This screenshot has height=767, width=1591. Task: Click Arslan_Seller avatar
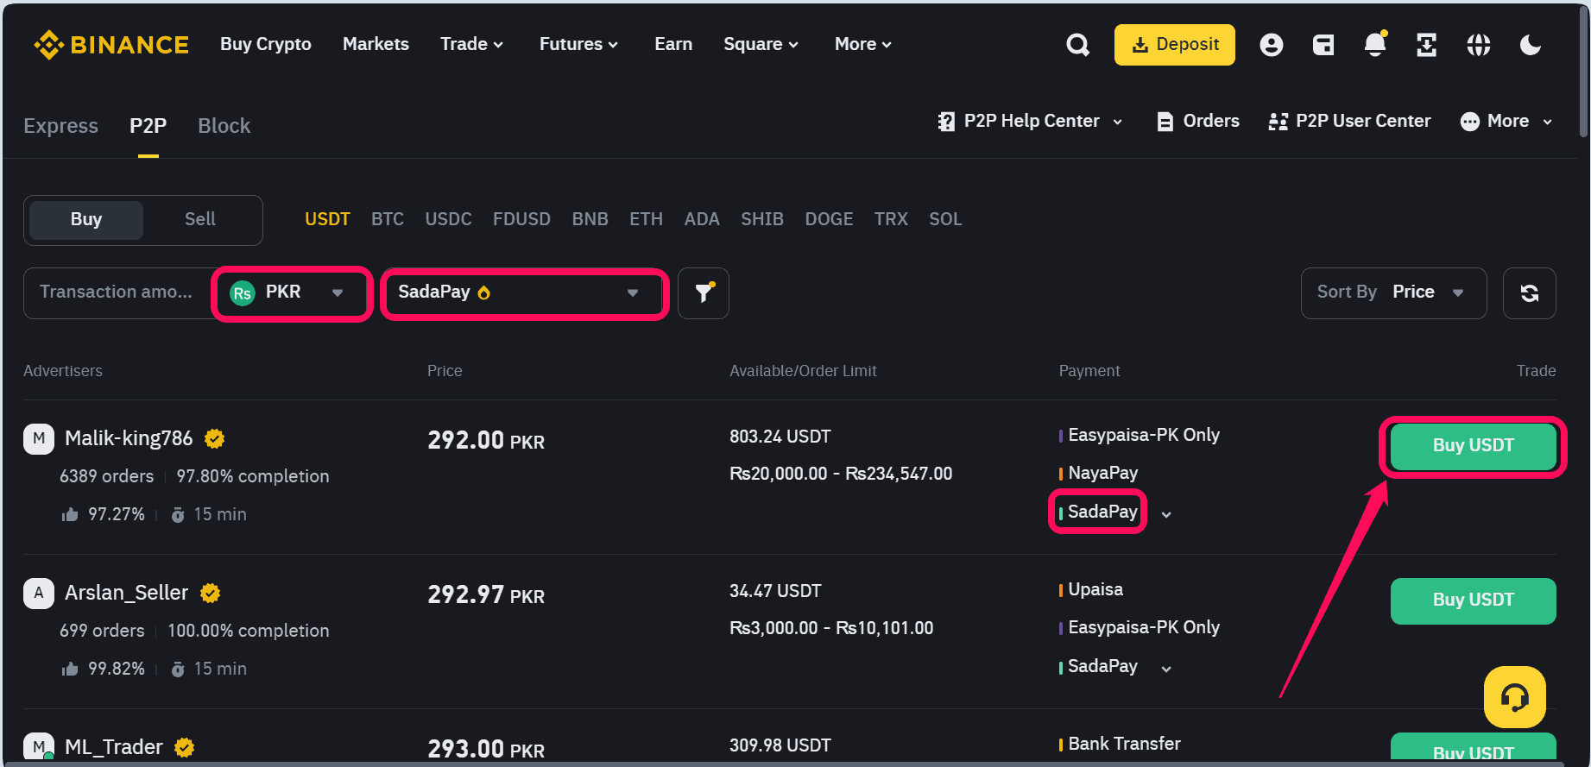pos(39,593)
